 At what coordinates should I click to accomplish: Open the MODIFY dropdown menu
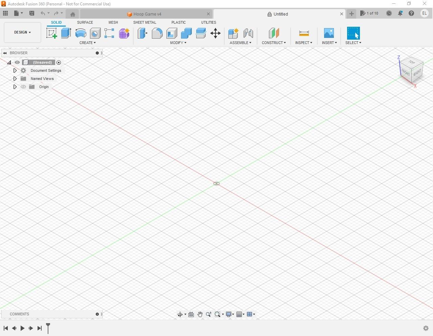click(x=178, y=43)
